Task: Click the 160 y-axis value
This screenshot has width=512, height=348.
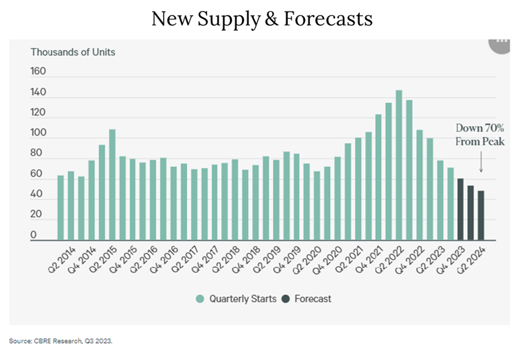Action: 38,72
